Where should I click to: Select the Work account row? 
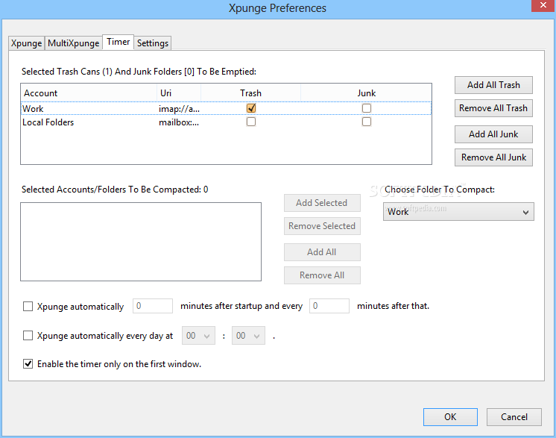[x=227, y=109]
